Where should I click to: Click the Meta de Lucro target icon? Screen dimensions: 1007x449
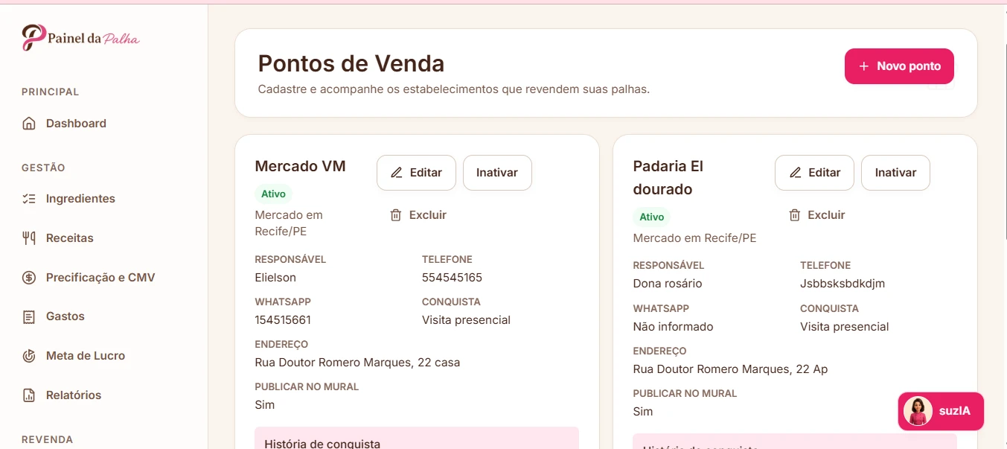click(29, 356)
